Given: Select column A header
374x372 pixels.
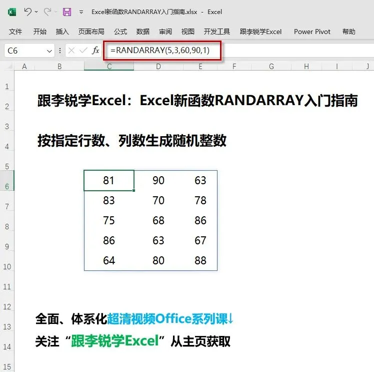Looking at the screenshot, I should pos(24,67).
